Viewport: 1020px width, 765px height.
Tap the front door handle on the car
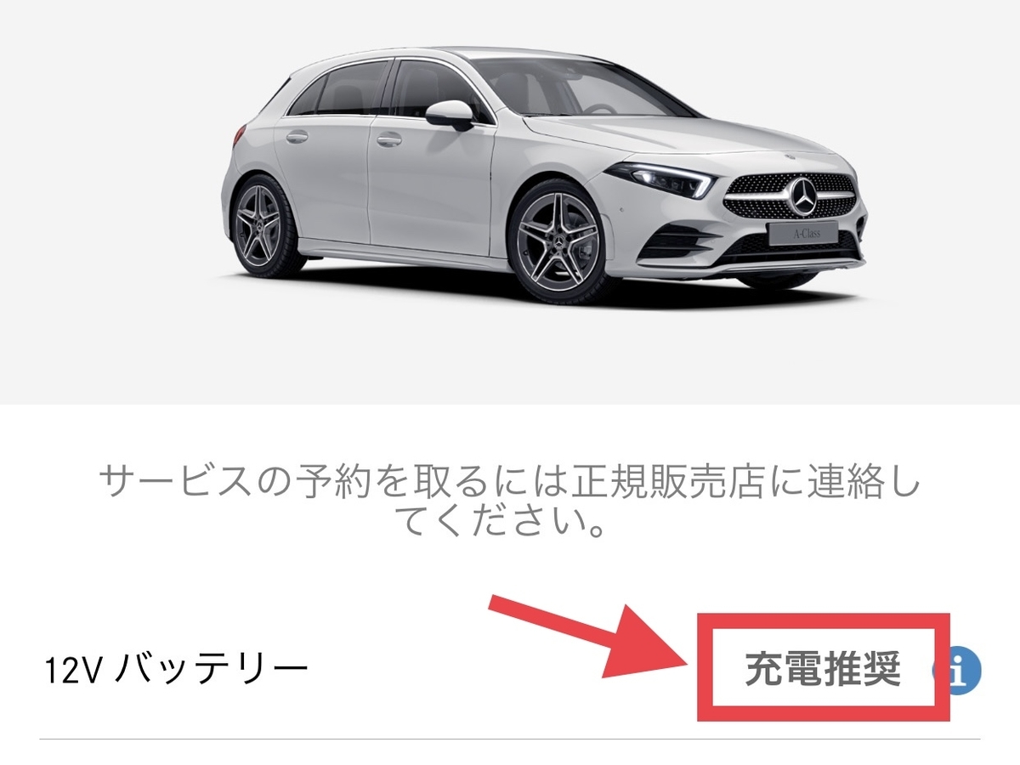[389, 139]
